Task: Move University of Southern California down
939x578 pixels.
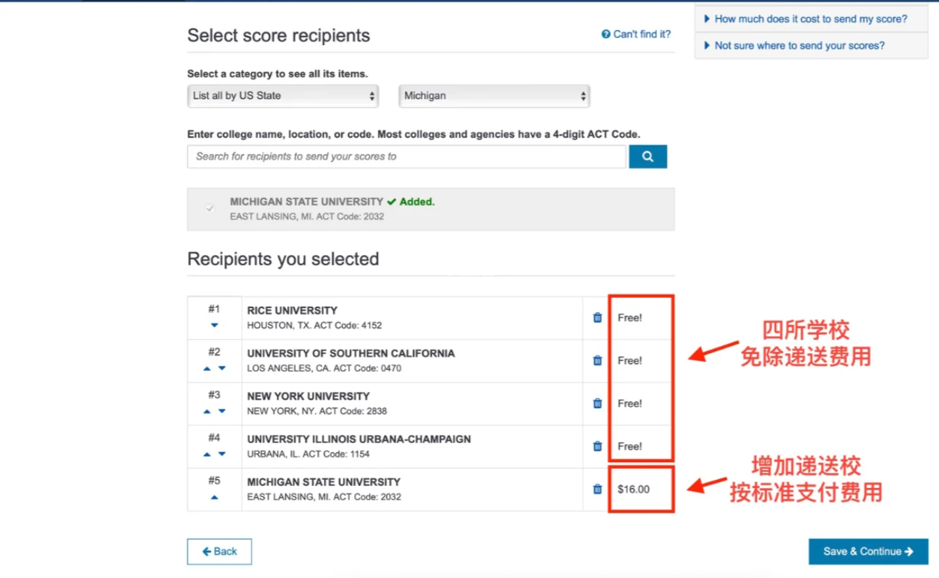Action: click(x=222, y=369)
